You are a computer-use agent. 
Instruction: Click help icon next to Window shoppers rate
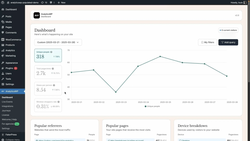point(58,102)
